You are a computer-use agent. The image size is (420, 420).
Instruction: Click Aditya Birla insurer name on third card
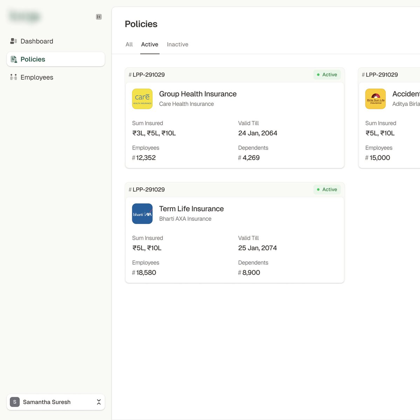click(406, 104)
